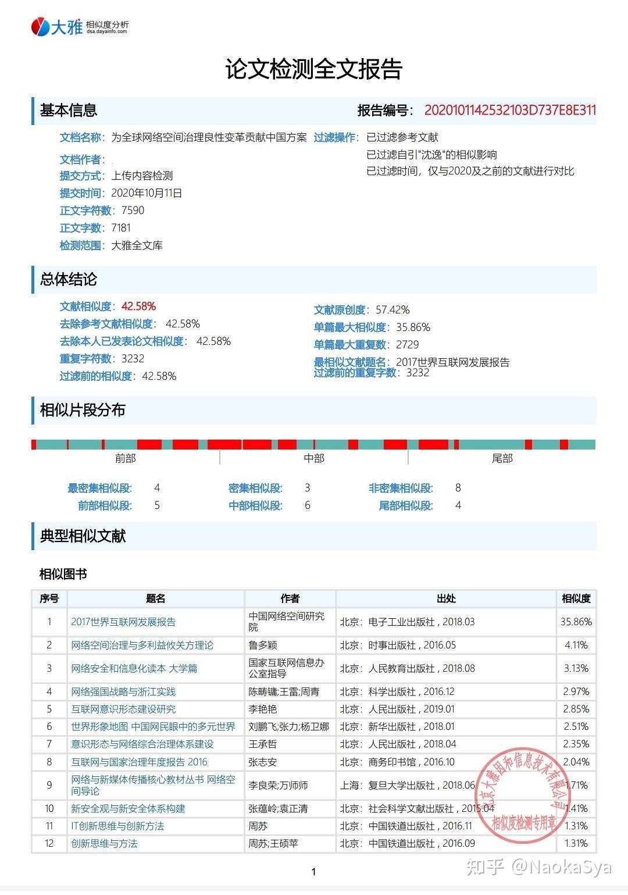
Task: Open book link 世界形象地图 中国网民眼中的多元世界
Action: pyautogui.click(x=153, y=726)
